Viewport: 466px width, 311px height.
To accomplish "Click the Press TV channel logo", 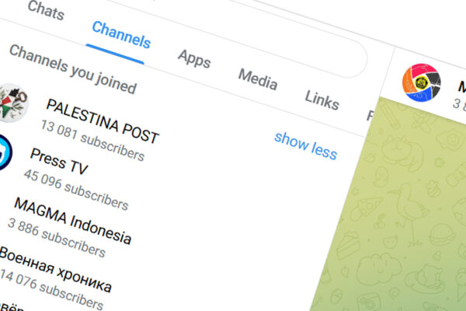I will pos(4,150).
